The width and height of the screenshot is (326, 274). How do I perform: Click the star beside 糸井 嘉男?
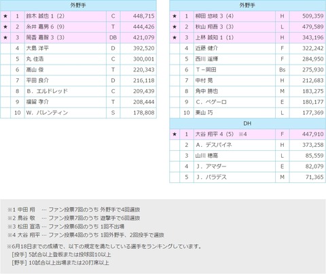[x=5, y=27]
